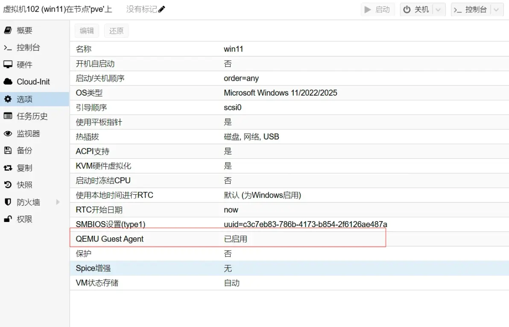Viewport: 509px width, 327px height.
Task: Expand the Firewall submenu arrow
Action: coord(58,202)
